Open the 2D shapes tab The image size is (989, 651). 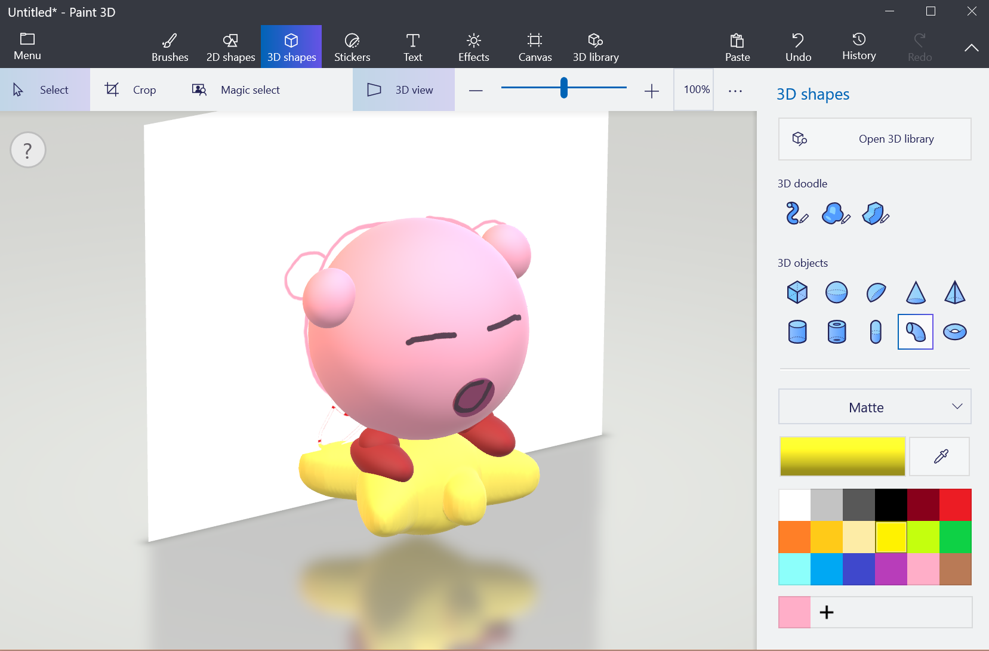231,47
